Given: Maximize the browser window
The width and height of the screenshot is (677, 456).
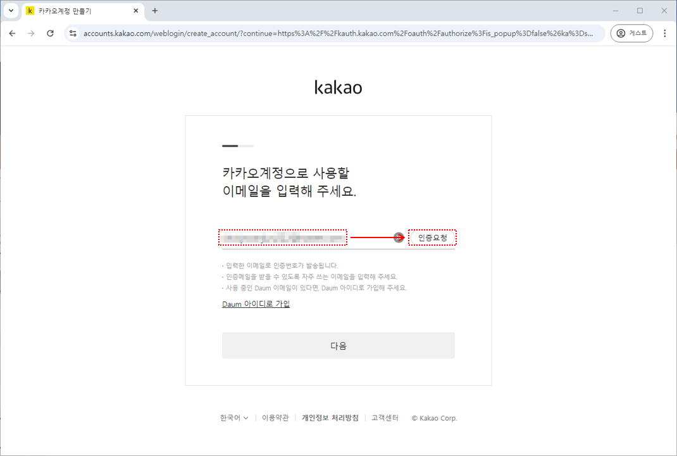Looking at the screenshot, I should coord(640,10).
